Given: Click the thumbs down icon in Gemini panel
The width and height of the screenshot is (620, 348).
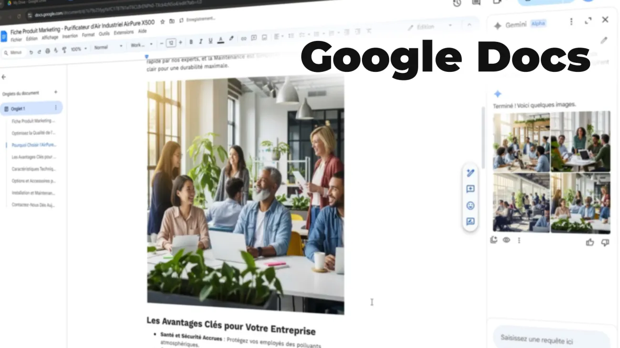Looking at the screenshot, I should tap(605, 242).
